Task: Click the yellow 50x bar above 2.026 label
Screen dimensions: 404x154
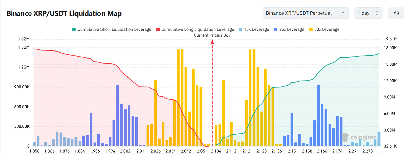Action: tap(156, 113)
